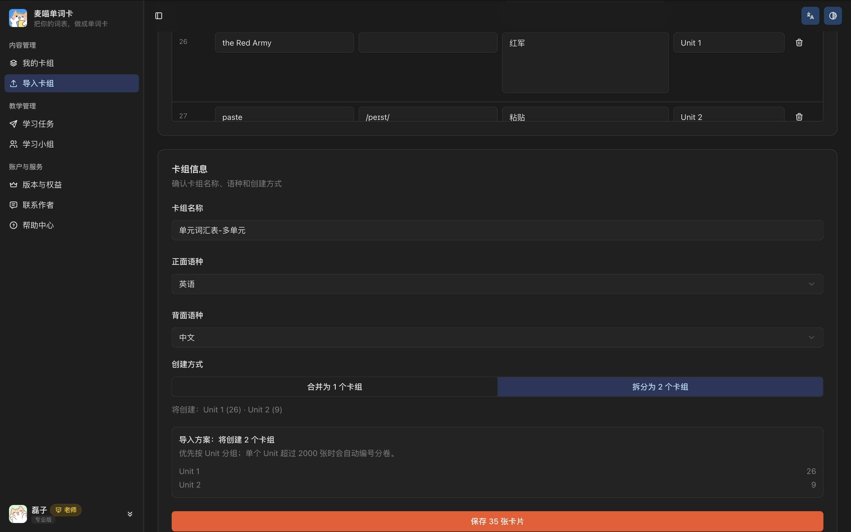Viewport: 851px width, 532px height.
Task: Edit the Unit 1 field in row 26
Action: pos(729,43)
